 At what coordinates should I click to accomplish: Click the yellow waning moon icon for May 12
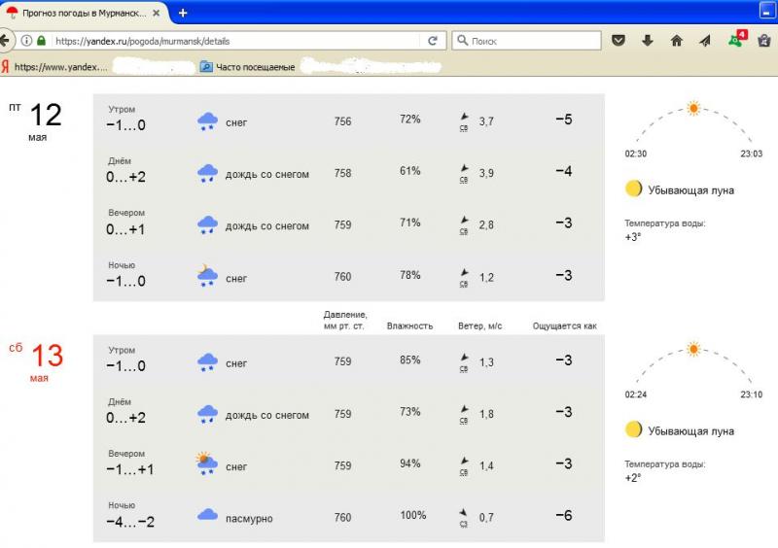(x=634, y=188)
